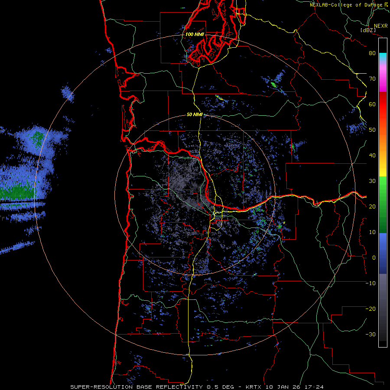The image size is (390, 390).
Task: Click the -10 value on the dBZ scale
Action: coord(370,283)
